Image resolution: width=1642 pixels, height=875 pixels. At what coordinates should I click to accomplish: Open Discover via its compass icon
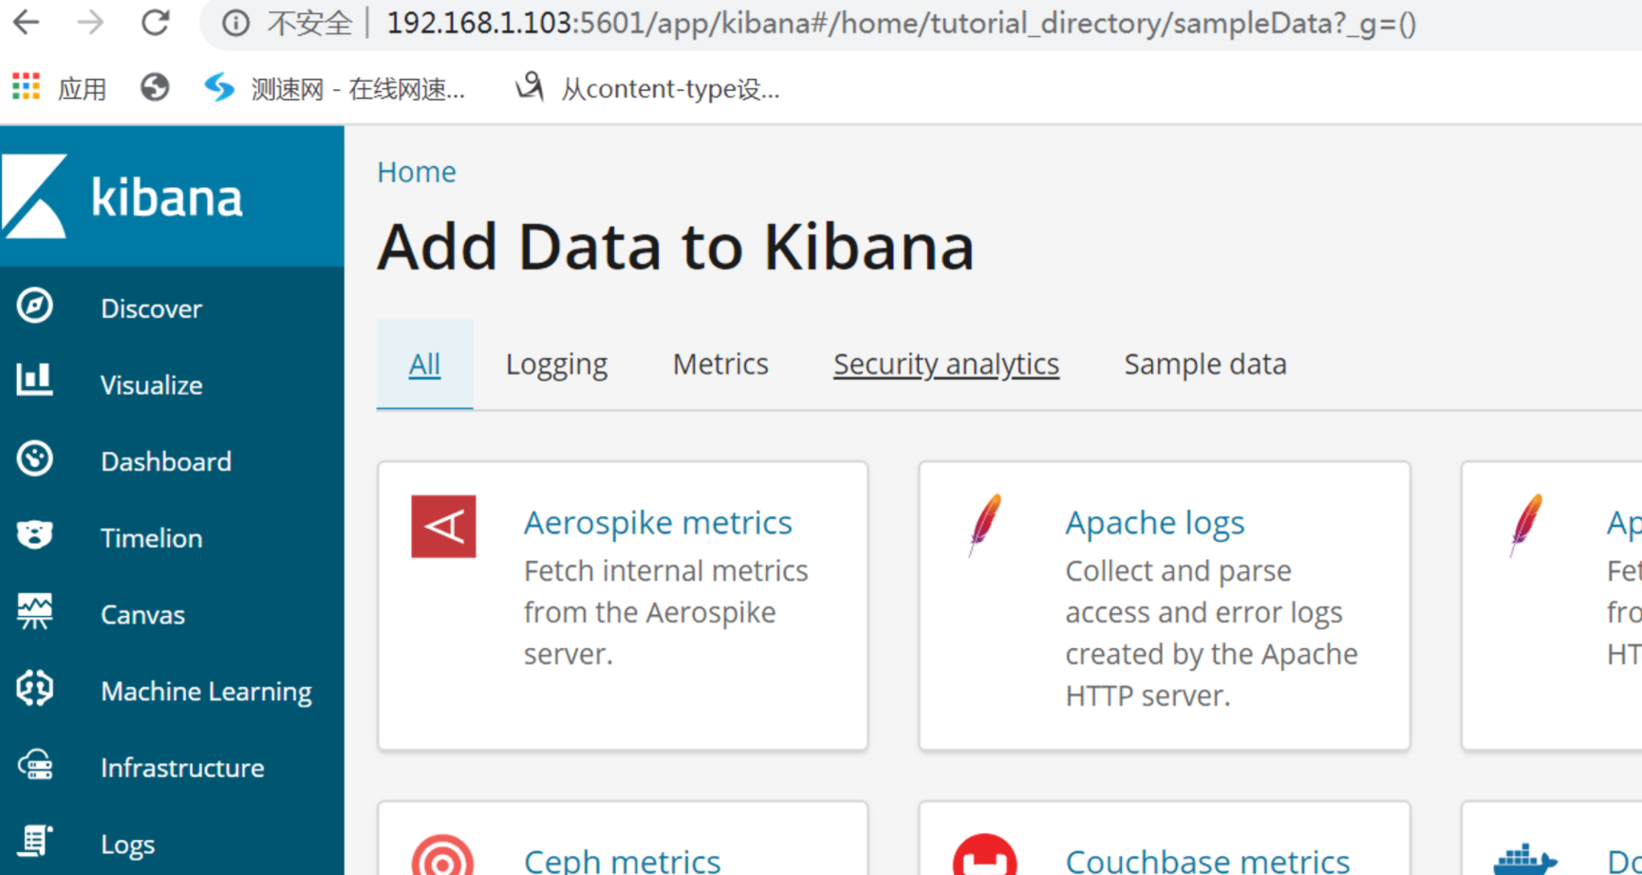click(x=35, y=307)
